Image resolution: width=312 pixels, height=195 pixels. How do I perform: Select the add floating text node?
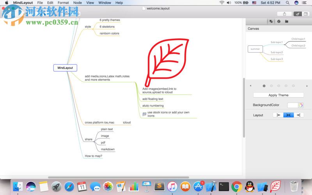[152, 99]
